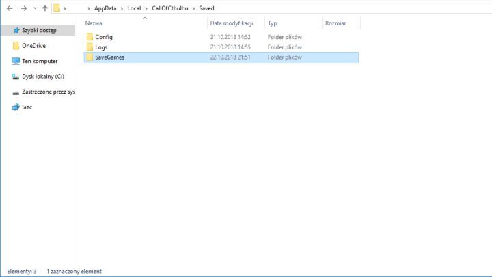Click the Forward navigation arrow
The height and width of the screenshot is (277, 492).
(x=23, y=8)
